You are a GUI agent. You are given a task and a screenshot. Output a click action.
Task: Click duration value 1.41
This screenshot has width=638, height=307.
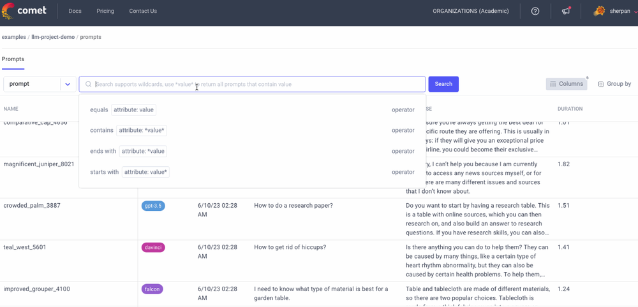[x=563, y=247]
